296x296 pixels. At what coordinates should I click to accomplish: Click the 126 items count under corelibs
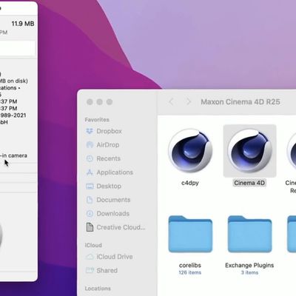[190, 272]
